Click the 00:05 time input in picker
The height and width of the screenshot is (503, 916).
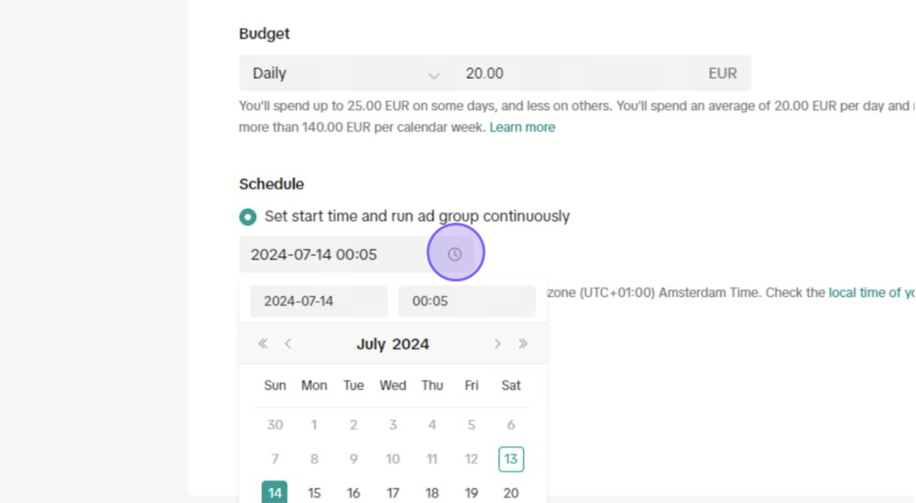tap(467, 301)
